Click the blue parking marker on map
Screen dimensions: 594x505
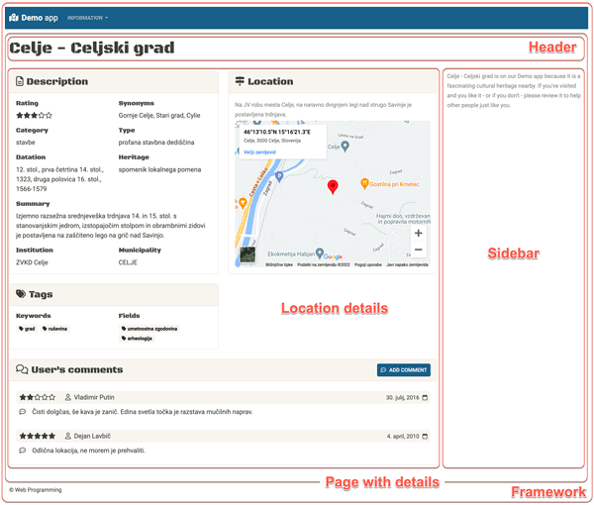pos(279,176)
